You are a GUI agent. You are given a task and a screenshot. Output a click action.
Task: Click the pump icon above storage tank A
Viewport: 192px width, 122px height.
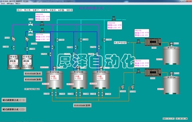click(27, 39)
